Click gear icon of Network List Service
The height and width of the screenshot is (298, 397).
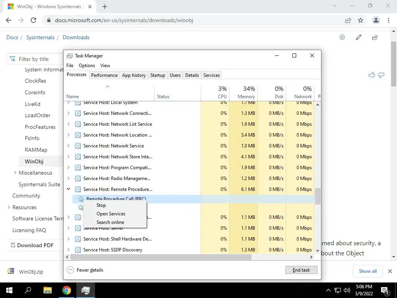(78, 124)
